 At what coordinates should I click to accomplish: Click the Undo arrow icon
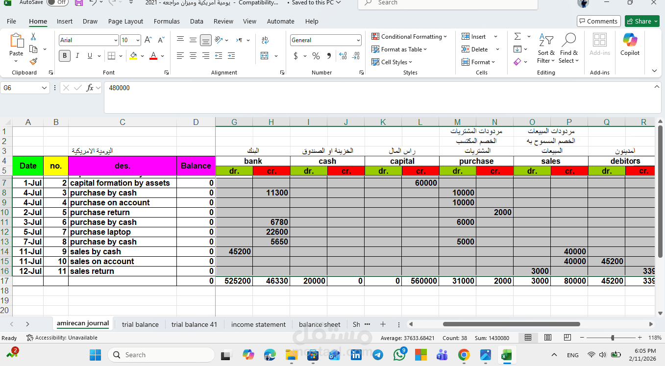pos(93,3)
